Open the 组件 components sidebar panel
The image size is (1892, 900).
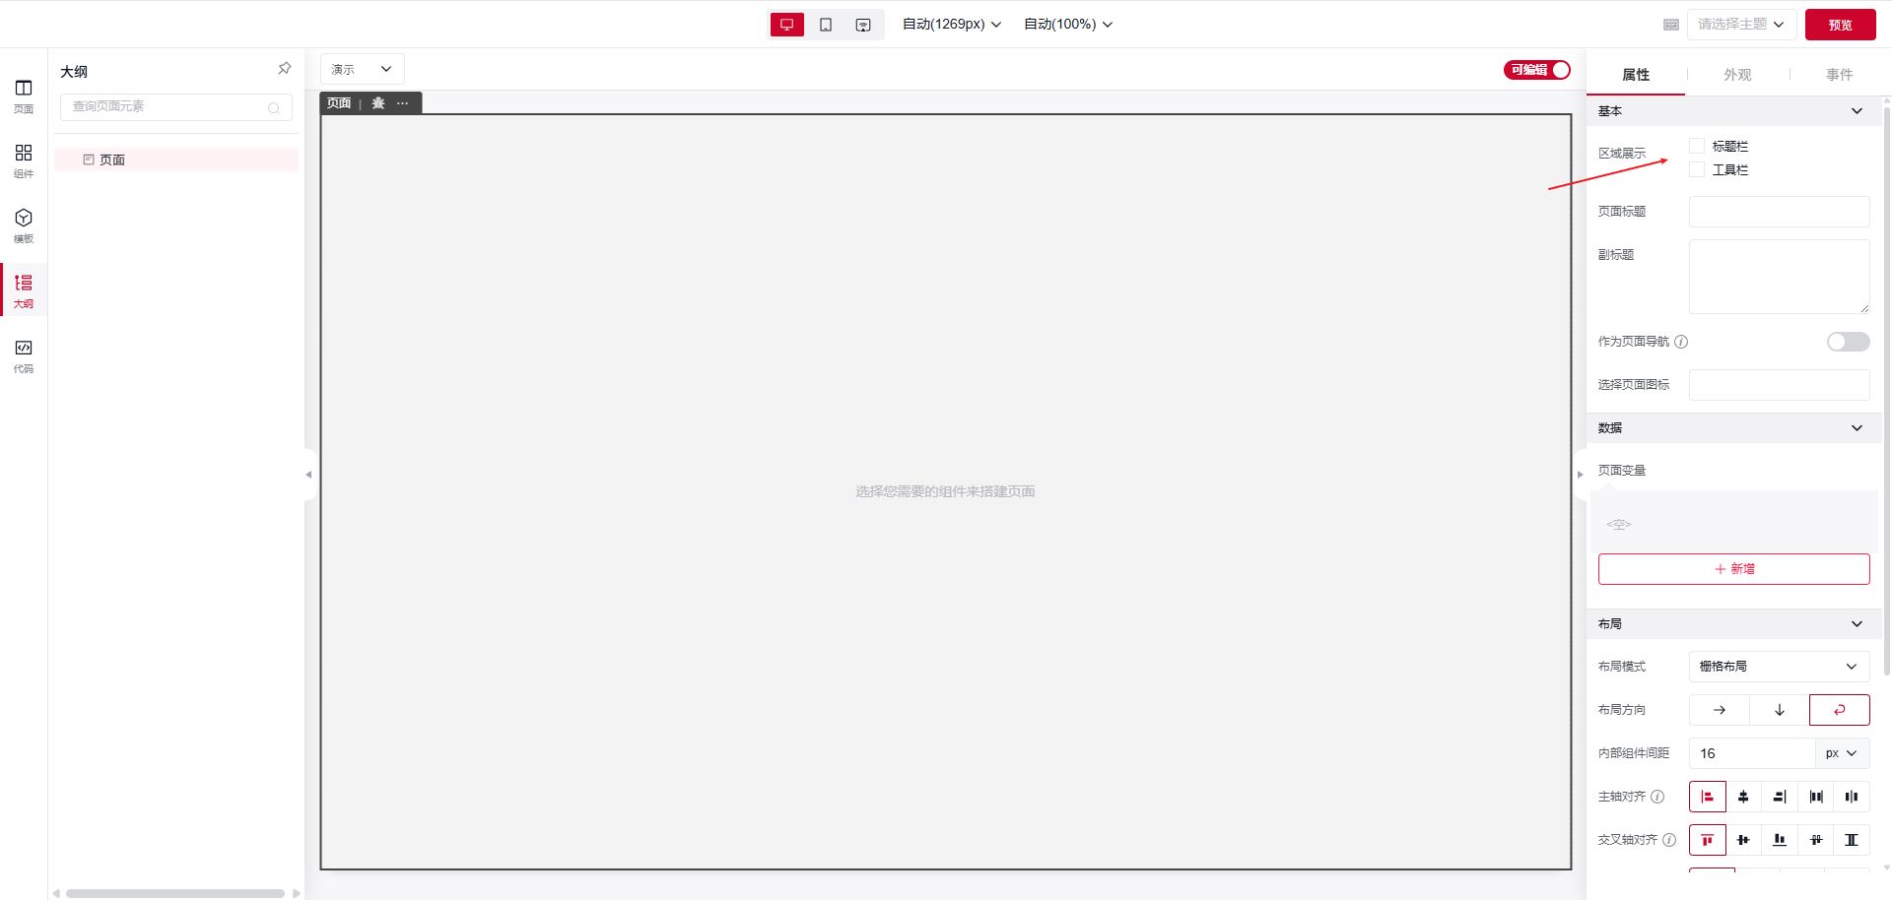point(24,160)
